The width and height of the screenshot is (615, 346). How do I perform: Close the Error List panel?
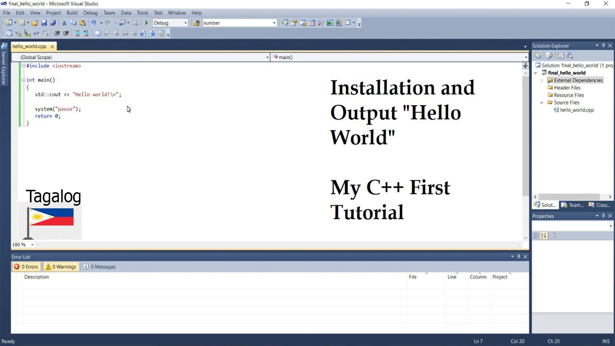tap(525, 257)
